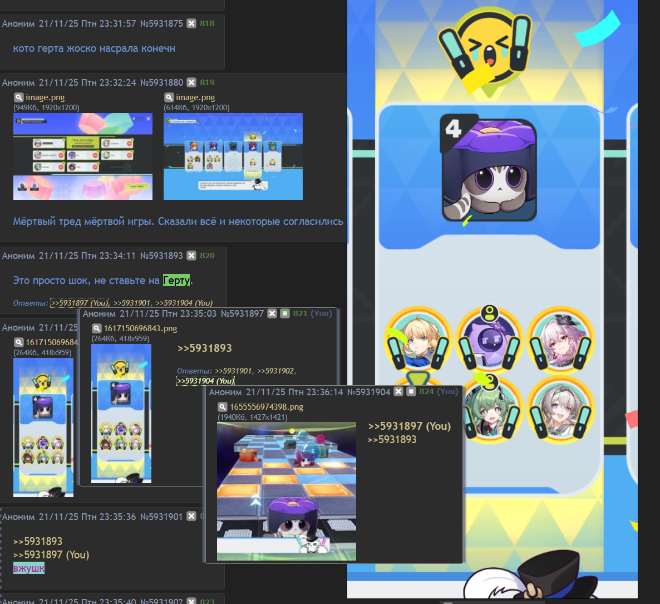Expand thumbnail in popup post №5931897
This screenshot has height=604, width=660.
pos(121,414)
